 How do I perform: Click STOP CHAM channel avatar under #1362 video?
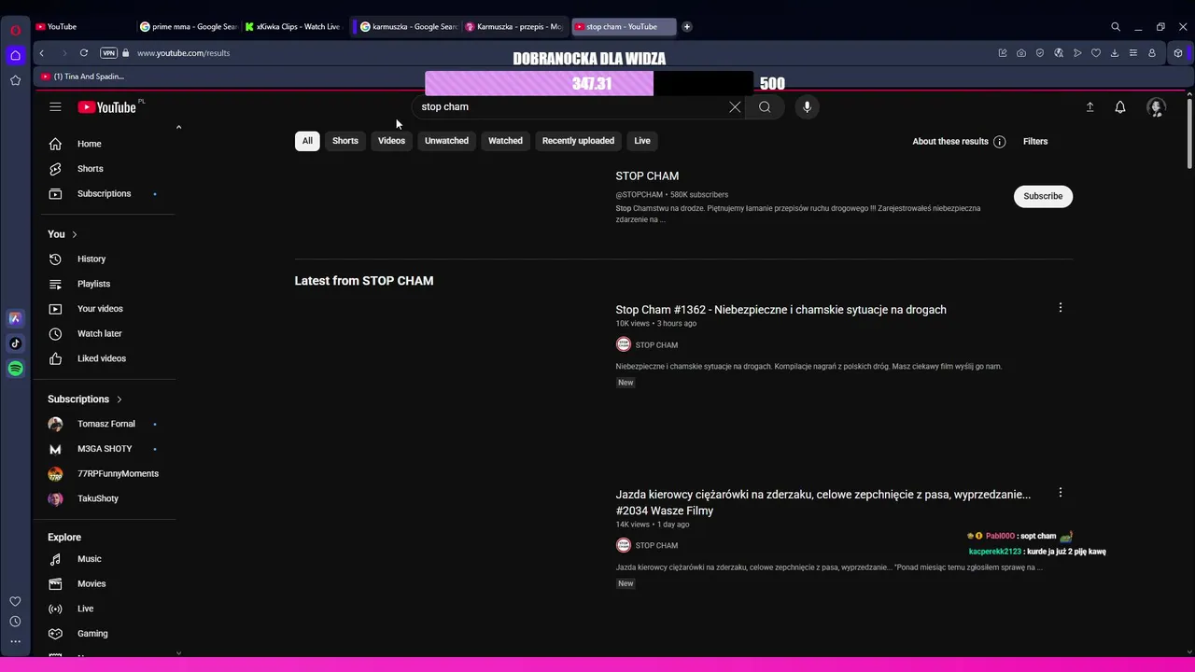click(624, 344)
